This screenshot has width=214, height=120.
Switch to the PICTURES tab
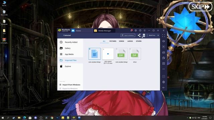[x=113, y=41]
